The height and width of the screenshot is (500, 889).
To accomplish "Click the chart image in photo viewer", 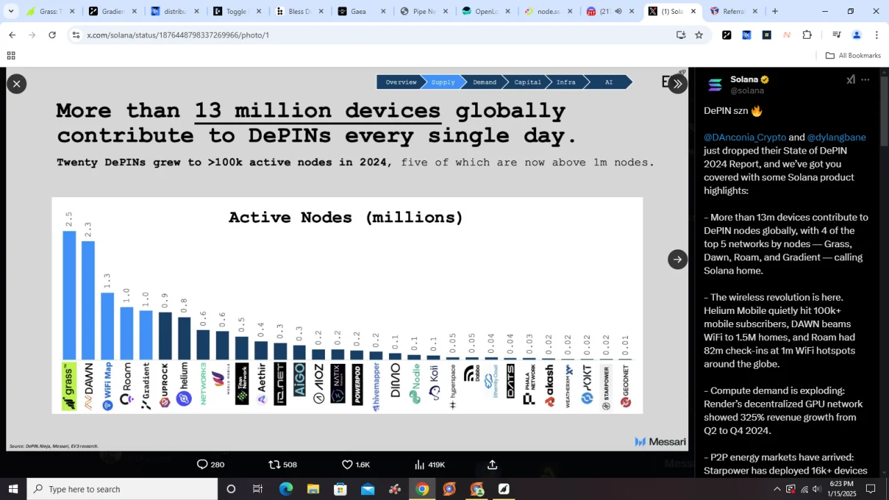I will click(x=347, y=259).
